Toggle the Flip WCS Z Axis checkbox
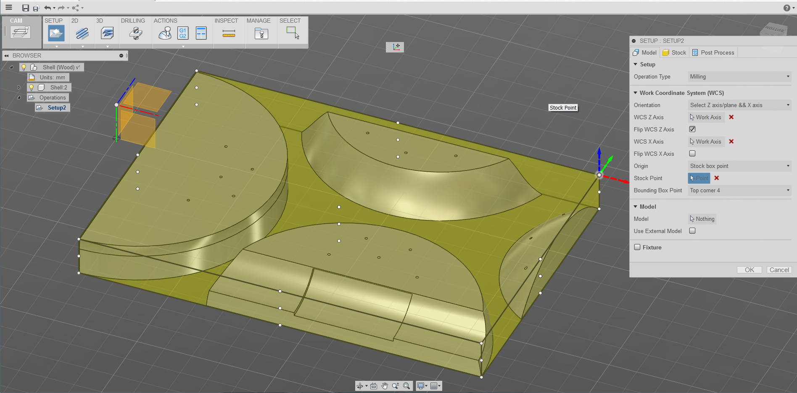This screenshot has height=393, width=797. [692, 129]
